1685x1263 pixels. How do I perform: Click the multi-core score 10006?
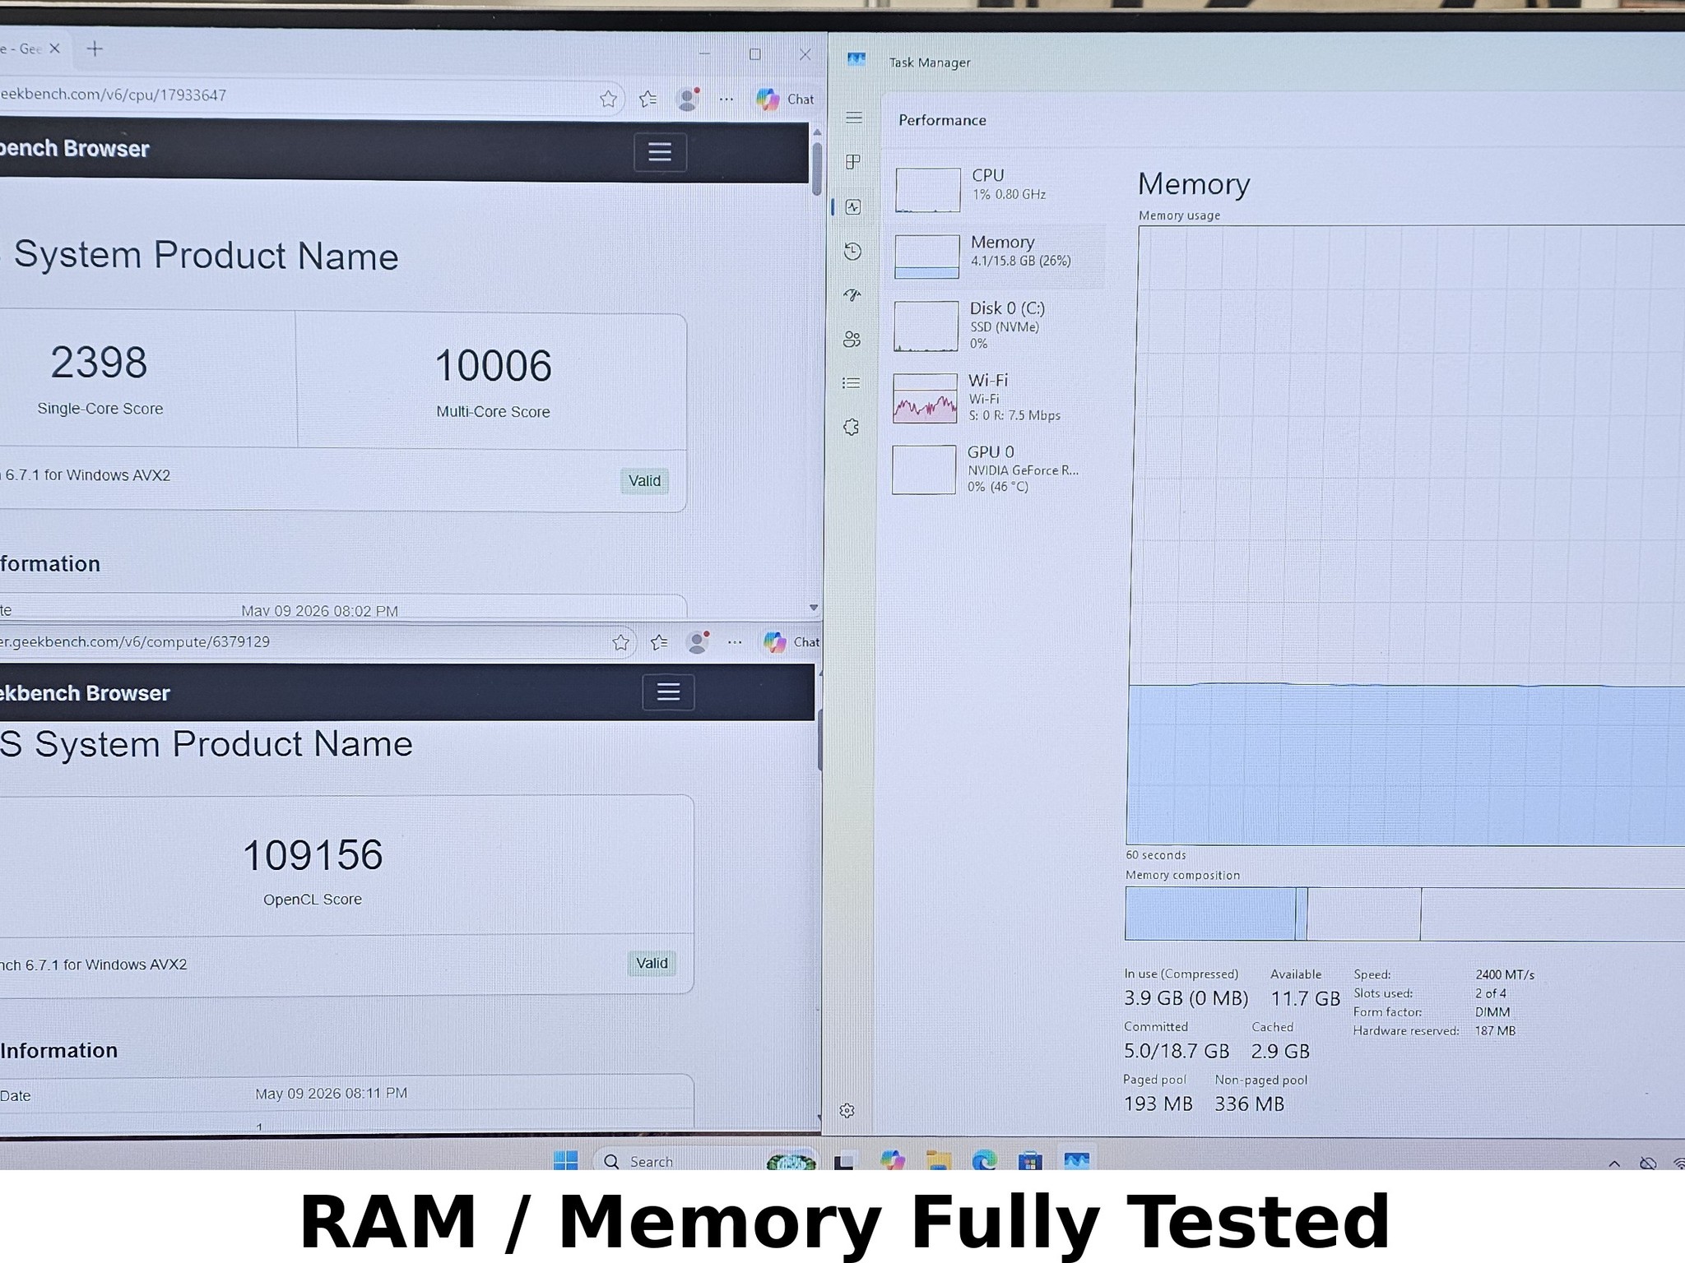tap(493, 366)
